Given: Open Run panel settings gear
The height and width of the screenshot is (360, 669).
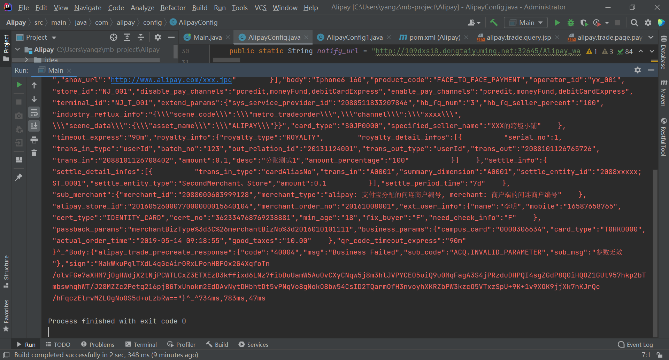Looking at the screenshot, I should coord(638,70).
